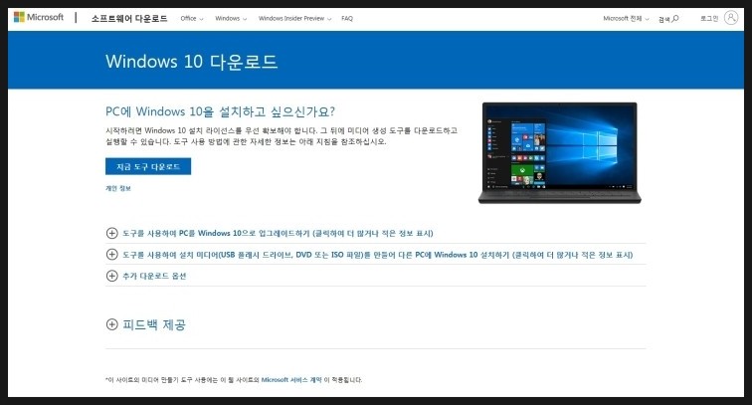Screen dimensions: 752x405
Task: Open the Microsoft 전체 dropdown
Action: tap(626, 18)
